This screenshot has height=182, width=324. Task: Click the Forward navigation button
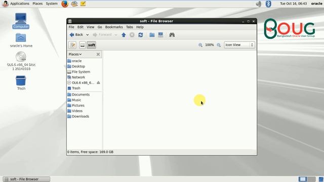[x=102, y=35]
